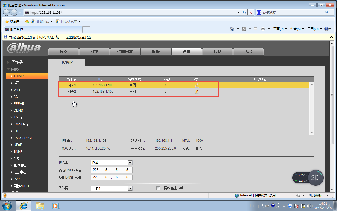Viewport: 337px width, 211px height.
Task: Click the TCP/IP page tab
Action: (x=67, y=62)
